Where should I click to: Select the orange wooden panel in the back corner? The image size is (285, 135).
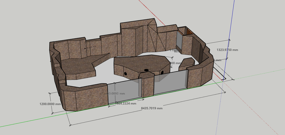[189, 32]
